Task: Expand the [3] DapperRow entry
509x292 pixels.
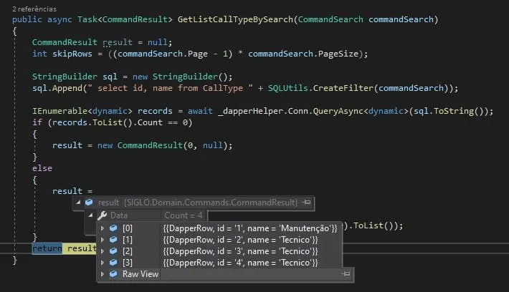Action: [x=103, y=263]
